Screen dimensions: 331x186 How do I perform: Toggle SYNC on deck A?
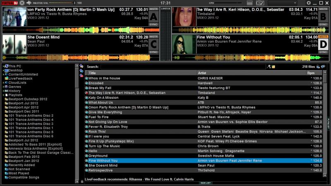[x=154, y=24]
